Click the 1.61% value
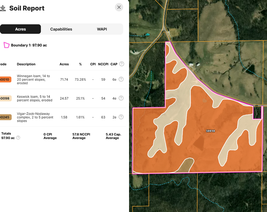The image size is (267, 212). click(80, 117)
